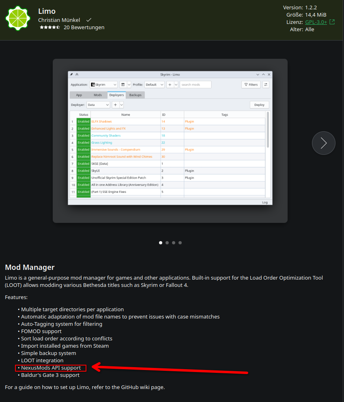
Task: Select the first carousel dot
Action: [x=161, y=242]
